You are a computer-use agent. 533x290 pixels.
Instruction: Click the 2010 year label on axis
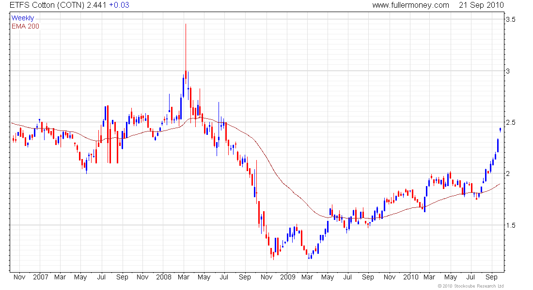(410, 277)
